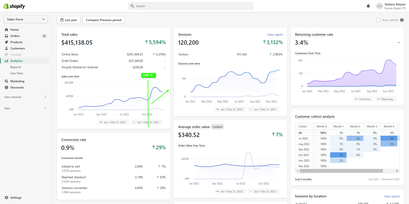Click the cohort table horizontal scrollbar thumb
The image size is (409, 204).
(x=341, y=171)
